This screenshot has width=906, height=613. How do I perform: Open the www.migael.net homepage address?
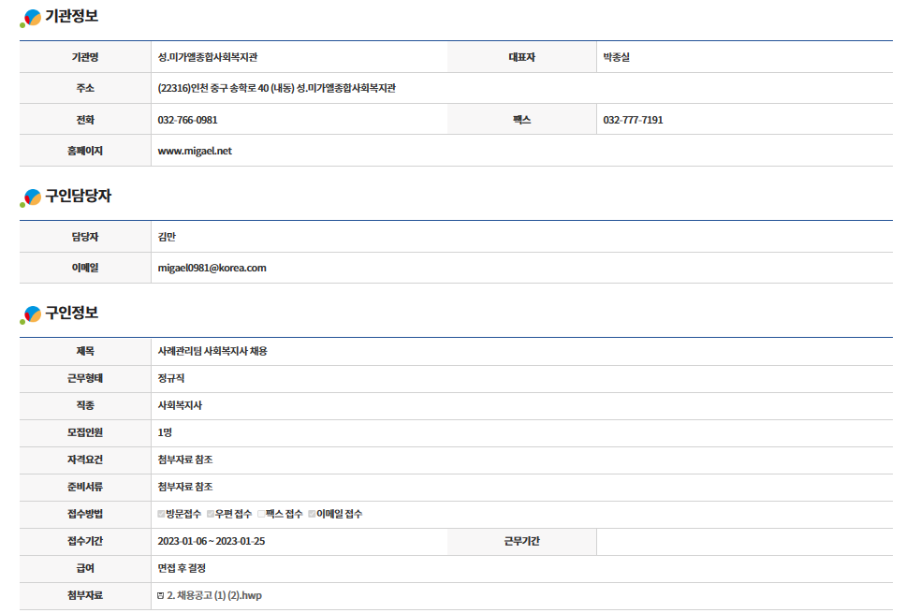pos(195,151)
